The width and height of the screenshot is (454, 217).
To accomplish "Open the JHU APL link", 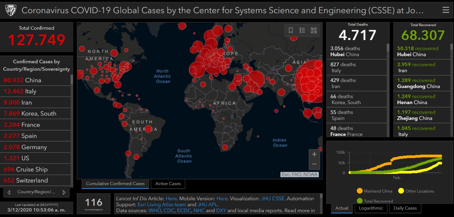I will click(x=207, y=205).
